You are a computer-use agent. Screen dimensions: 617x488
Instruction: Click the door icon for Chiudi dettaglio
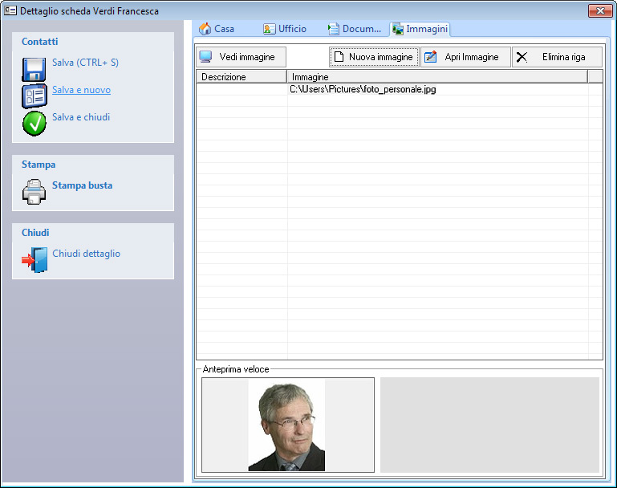(x=35, y=259)
